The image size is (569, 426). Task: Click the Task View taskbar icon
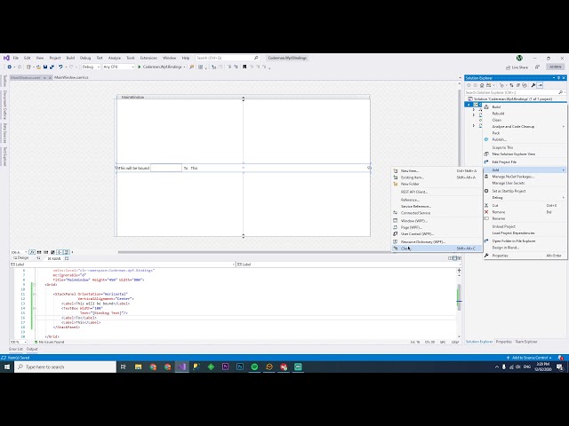click(x=124, y=367)
